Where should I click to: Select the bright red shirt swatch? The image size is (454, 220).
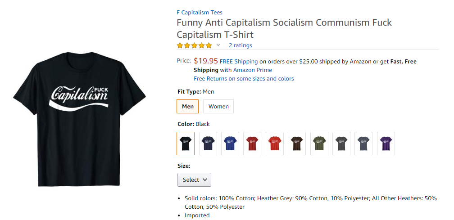[x=275, y=144]
